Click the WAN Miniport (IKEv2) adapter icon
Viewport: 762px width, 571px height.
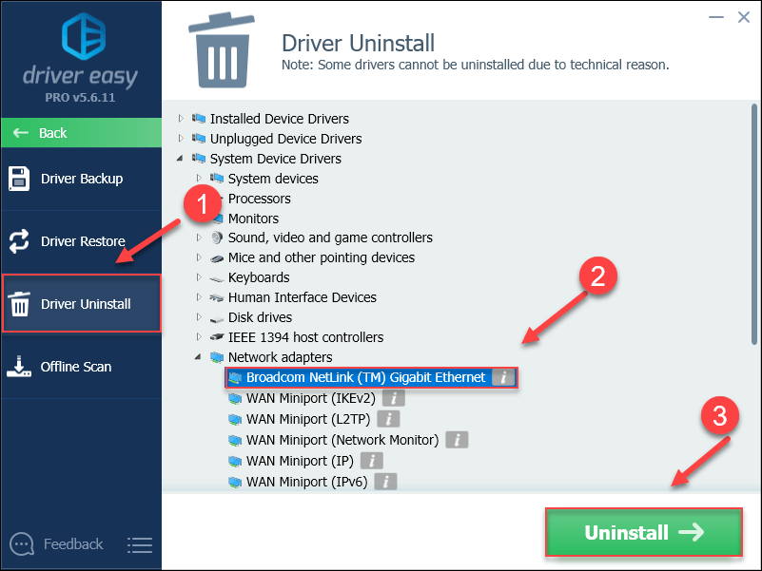click(235, 399)
